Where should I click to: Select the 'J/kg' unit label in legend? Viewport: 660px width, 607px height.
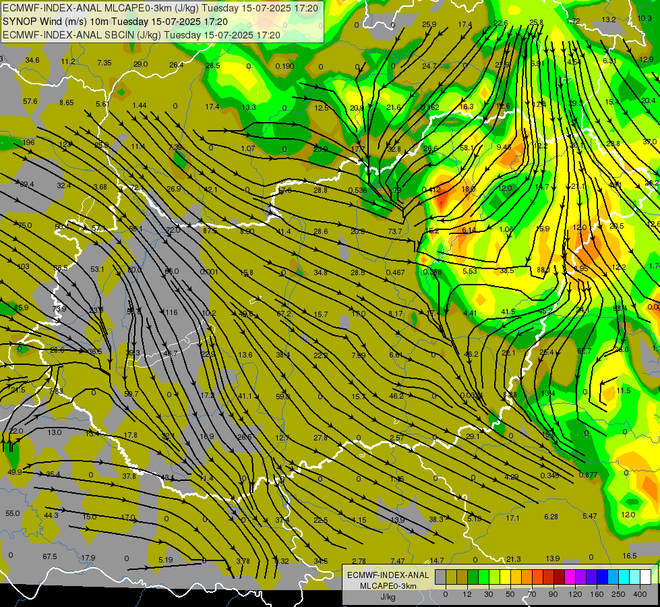tap(388, 597)
